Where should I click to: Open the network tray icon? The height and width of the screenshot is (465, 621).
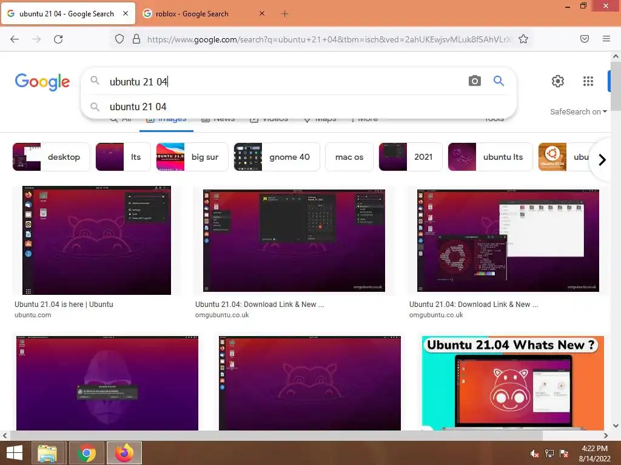pos(549,453)
